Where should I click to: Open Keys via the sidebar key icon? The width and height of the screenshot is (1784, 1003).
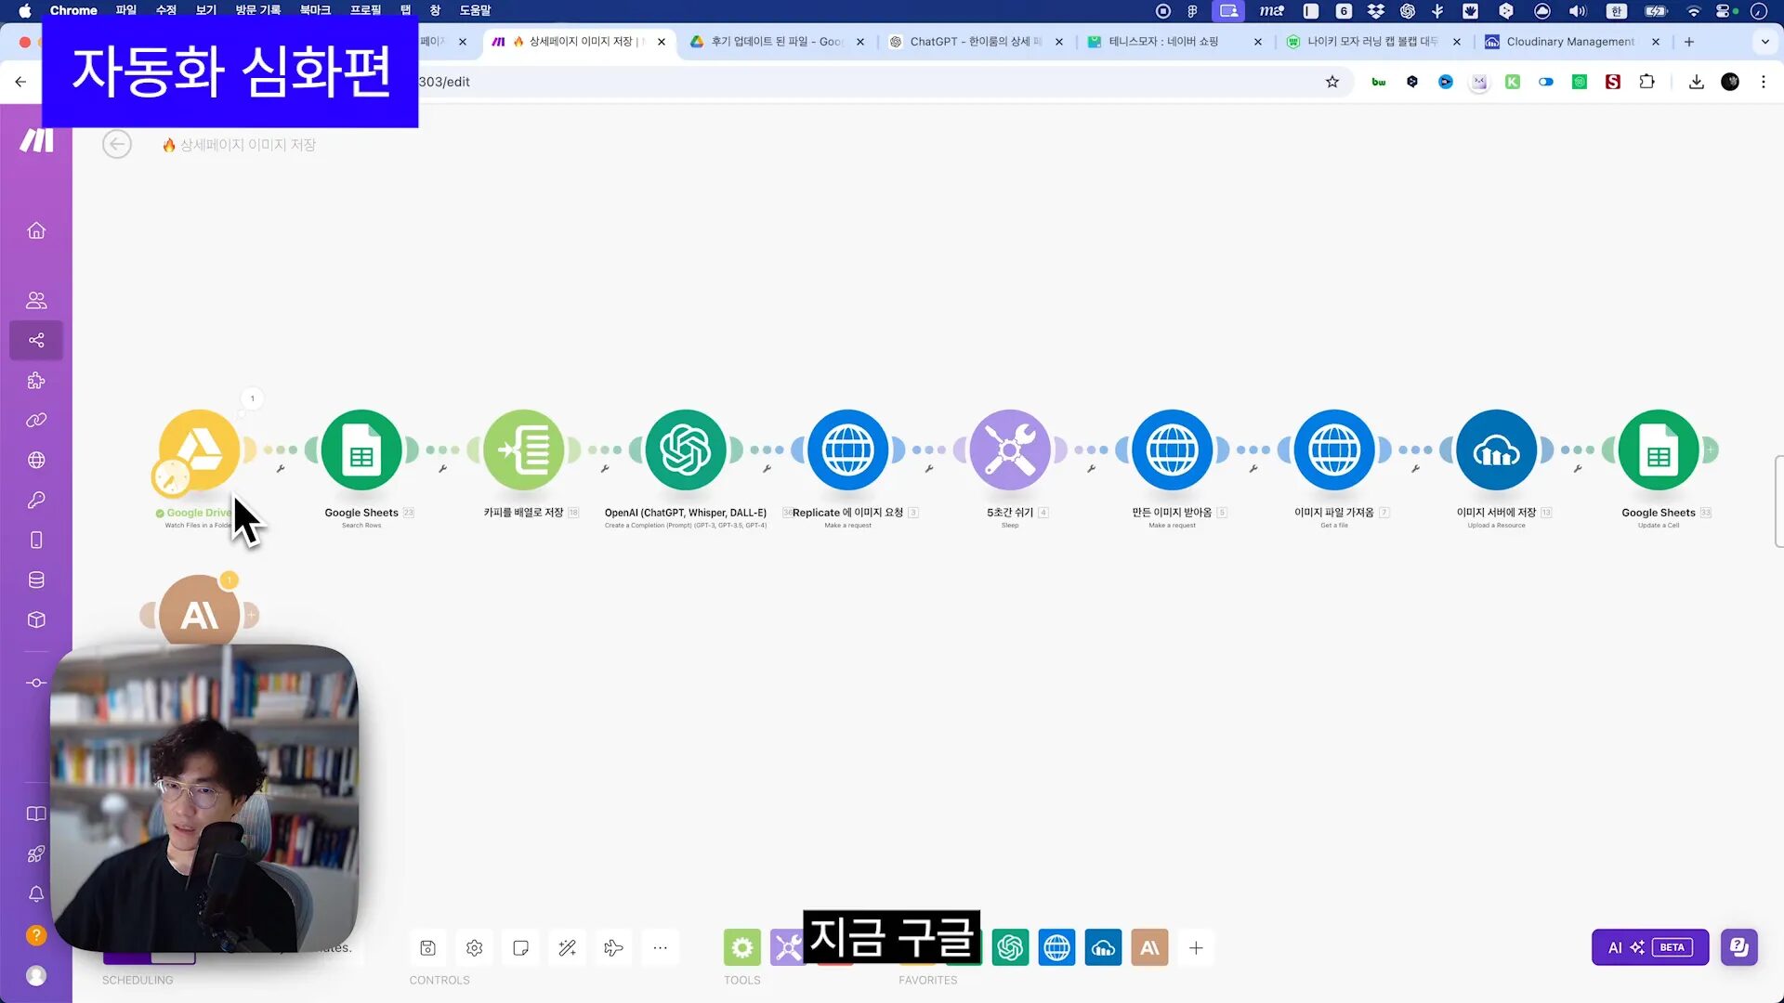[x=36, y=500]
